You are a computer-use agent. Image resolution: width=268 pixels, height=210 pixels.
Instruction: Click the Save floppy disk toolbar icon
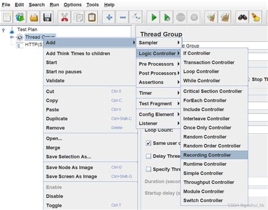point(47,17)
